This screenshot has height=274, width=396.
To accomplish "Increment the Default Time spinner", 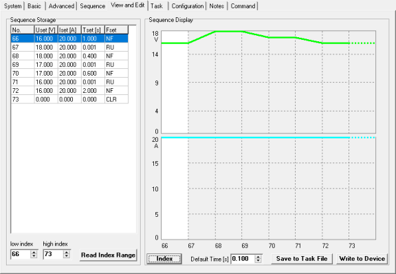I will pos(258,257).
